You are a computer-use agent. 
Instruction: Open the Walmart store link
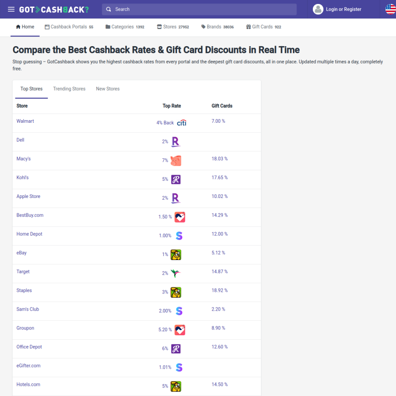point(25,121)
